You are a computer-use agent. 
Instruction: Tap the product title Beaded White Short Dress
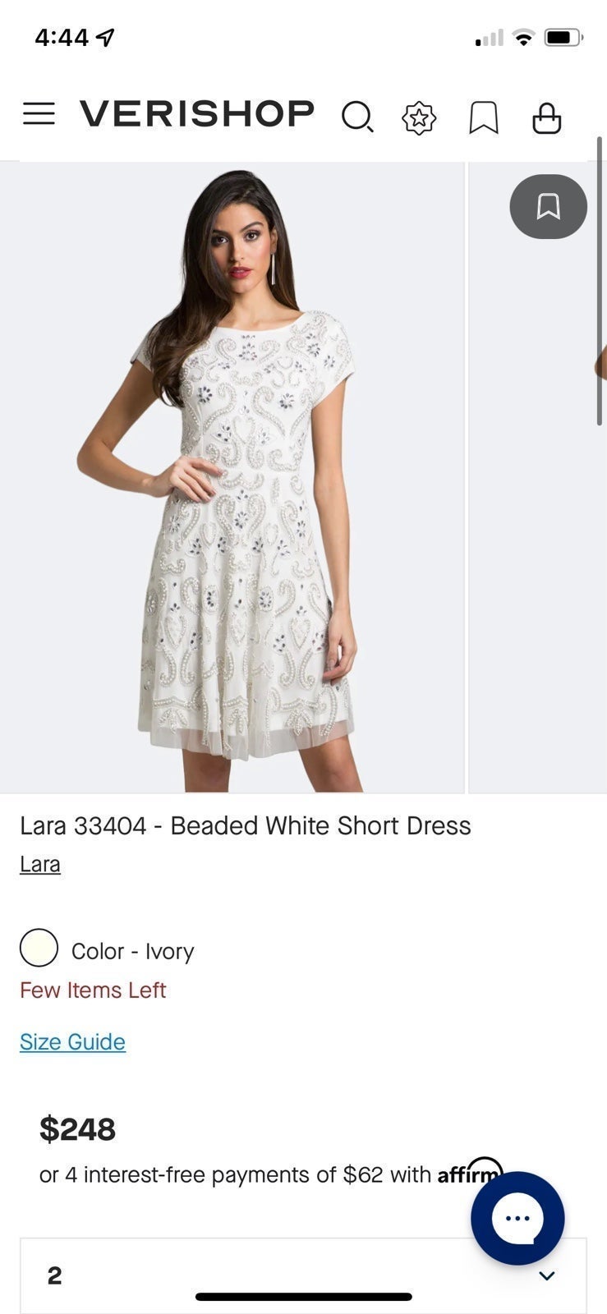[320, 825]
